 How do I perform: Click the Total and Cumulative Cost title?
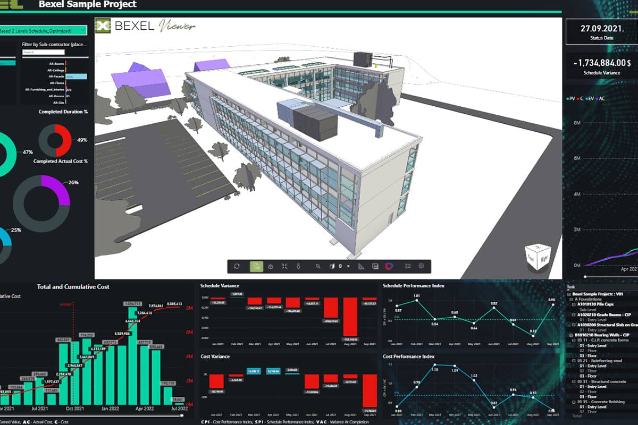73,287
